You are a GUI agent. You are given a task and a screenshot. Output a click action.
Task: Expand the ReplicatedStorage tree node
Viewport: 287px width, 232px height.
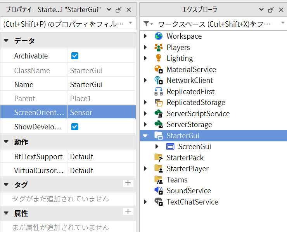[145, 102]
